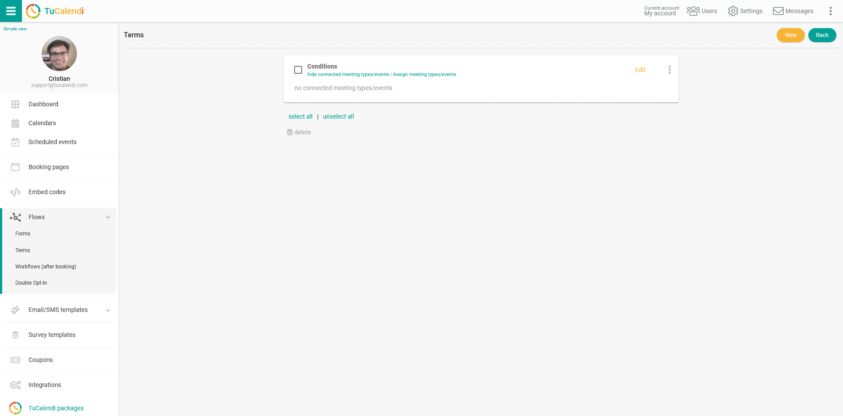Click the Dashboard grid icon

point(15,104)
